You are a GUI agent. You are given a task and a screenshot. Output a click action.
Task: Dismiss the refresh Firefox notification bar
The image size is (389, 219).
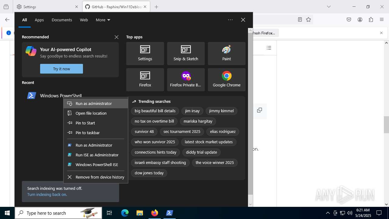381,33
